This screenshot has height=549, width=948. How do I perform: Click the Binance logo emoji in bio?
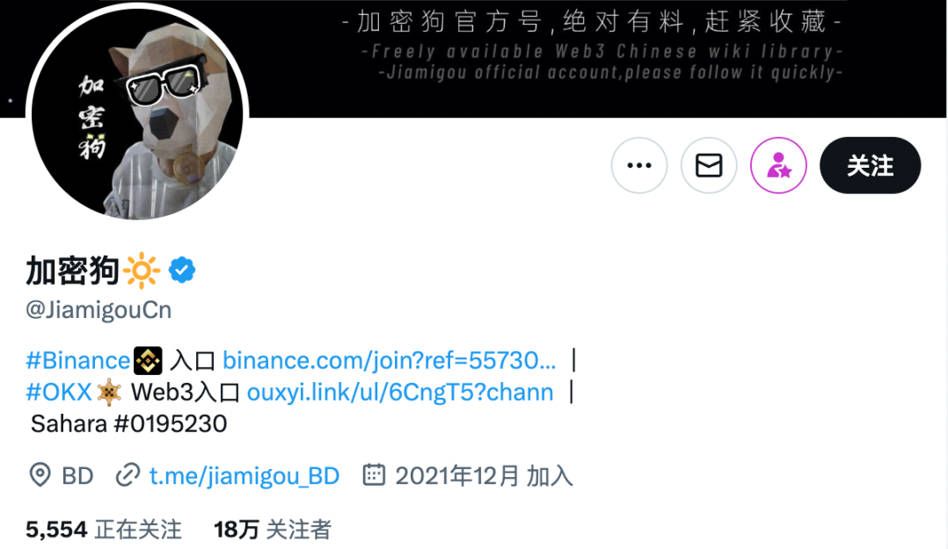click(148, 360)
